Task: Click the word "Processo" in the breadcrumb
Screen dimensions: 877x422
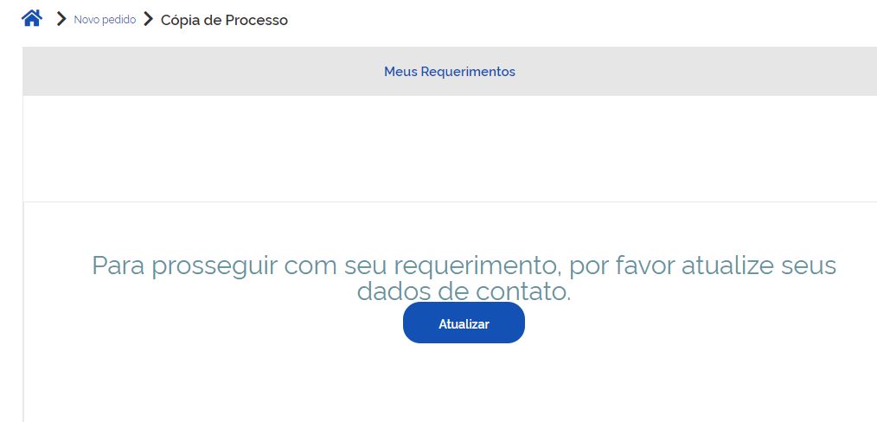Action: pos(256,20)
